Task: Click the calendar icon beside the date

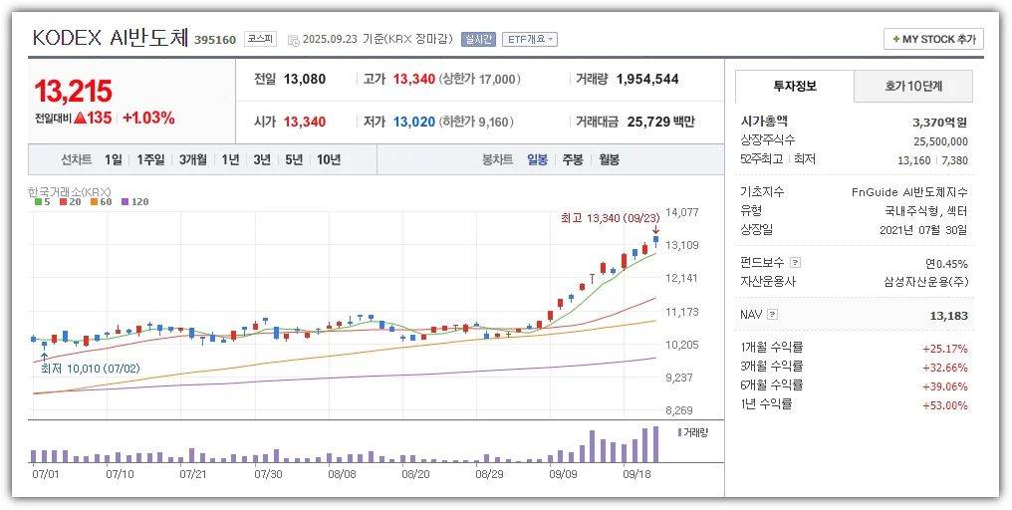Action: click(293, 40)
